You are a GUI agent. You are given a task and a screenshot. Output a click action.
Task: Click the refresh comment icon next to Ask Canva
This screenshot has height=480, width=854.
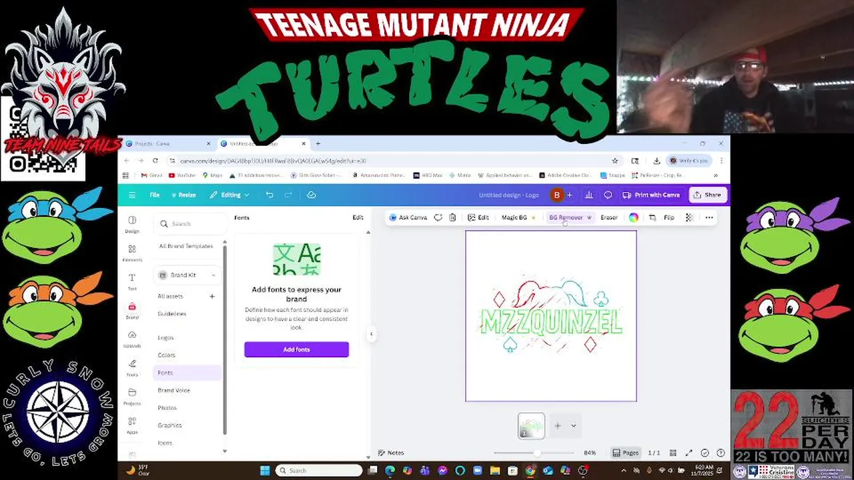(438, 217)
